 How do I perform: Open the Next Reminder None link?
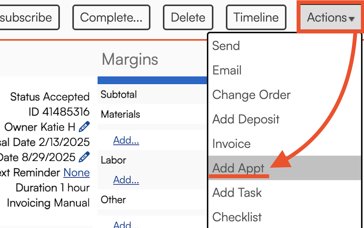pyautogui.click(x=77, y=172)
